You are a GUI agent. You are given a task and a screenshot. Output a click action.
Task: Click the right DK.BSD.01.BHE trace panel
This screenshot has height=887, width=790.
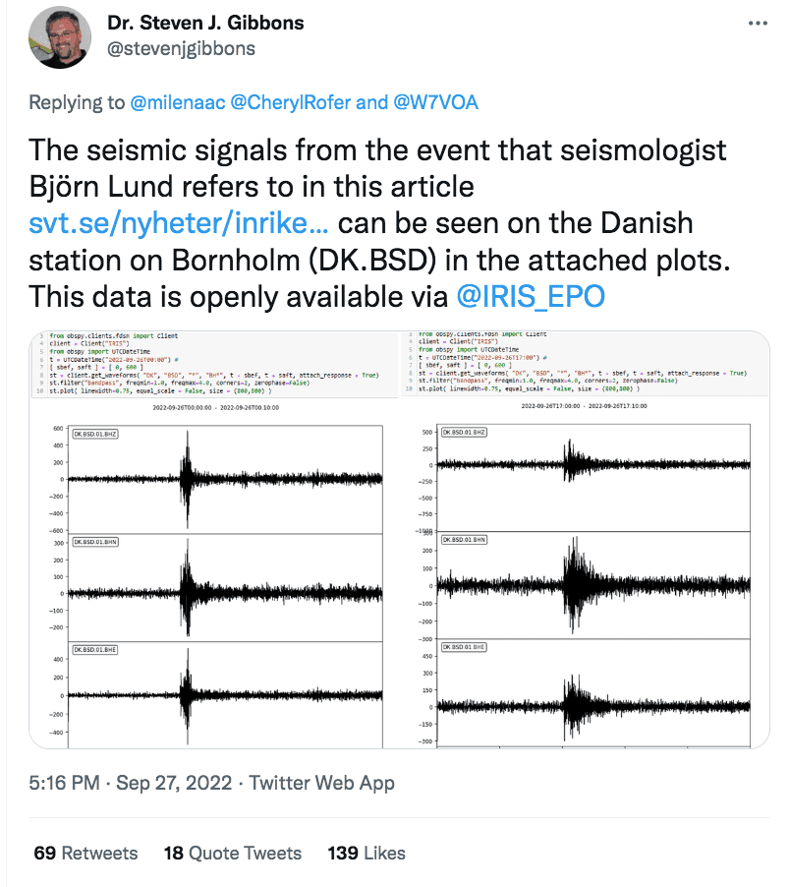coord(593,692)
